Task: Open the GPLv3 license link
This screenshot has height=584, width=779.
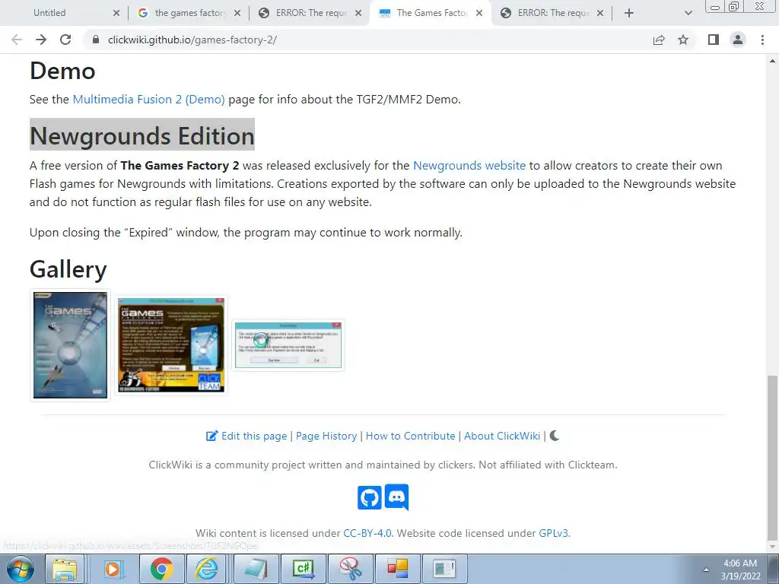Action: point(554,533)
